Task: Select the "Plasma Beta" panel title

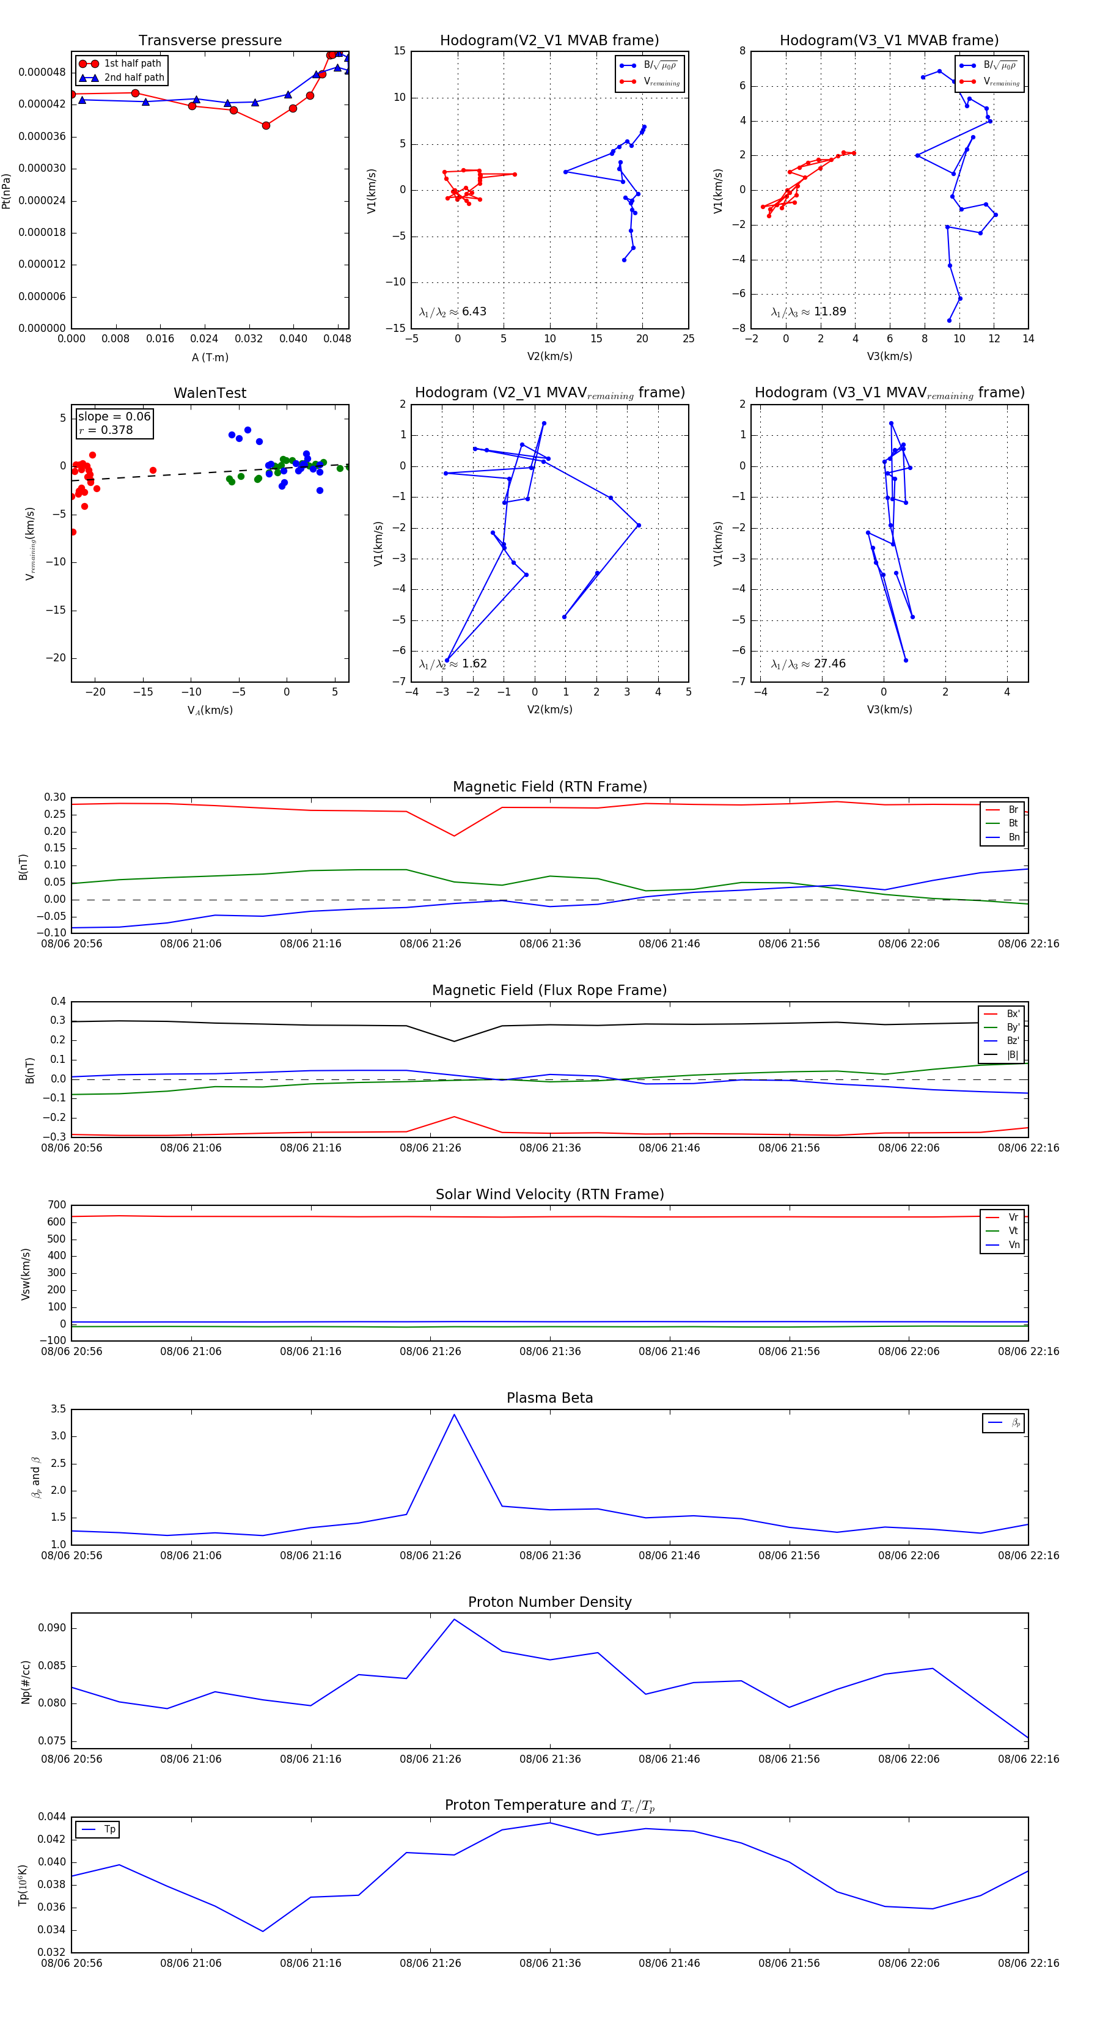Action: click(549, 1398)
